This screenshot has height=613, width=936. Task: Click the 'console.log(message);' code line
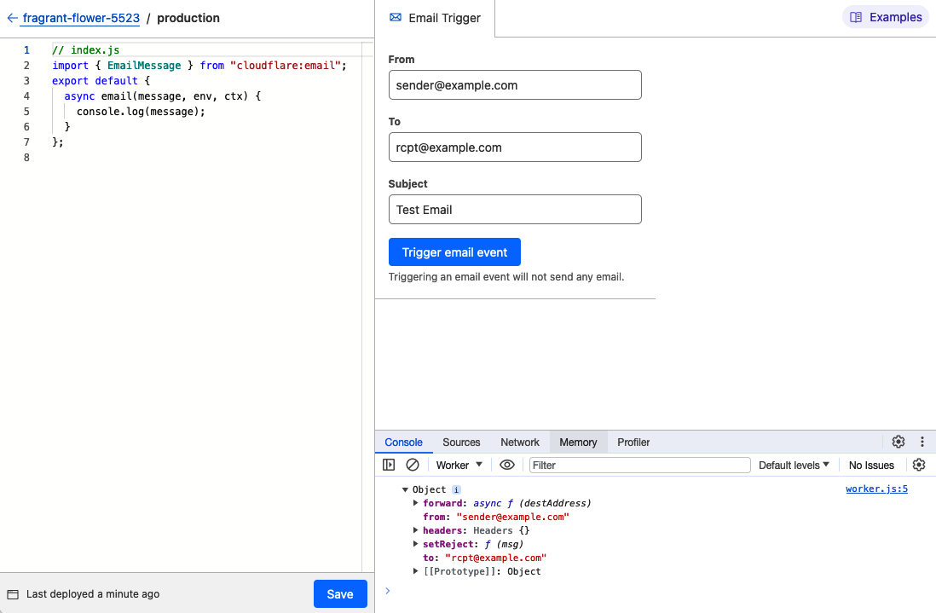[x=141, y=111]
